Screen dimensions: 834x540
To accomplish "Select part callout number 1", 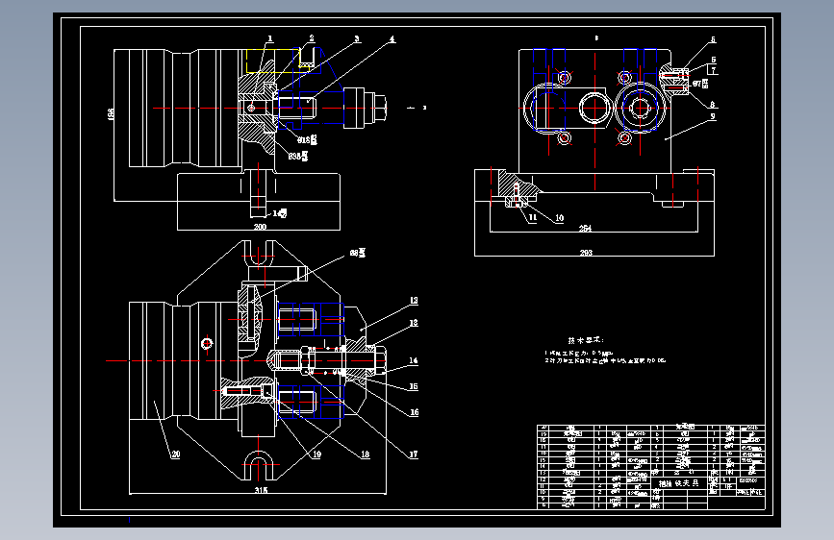I will click(x=270, y=38).
